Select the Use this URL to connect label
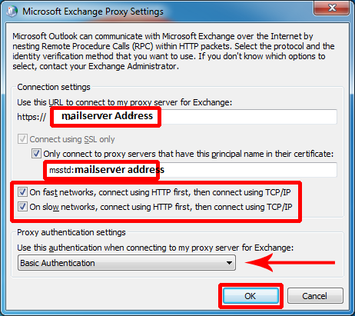Viewport: 355px width, 316px height. [x=124, y=102]
